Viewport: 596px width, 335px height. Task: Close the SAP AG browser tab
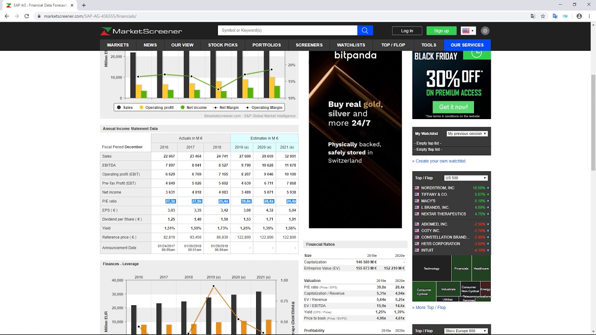click(x=72, y=5)
